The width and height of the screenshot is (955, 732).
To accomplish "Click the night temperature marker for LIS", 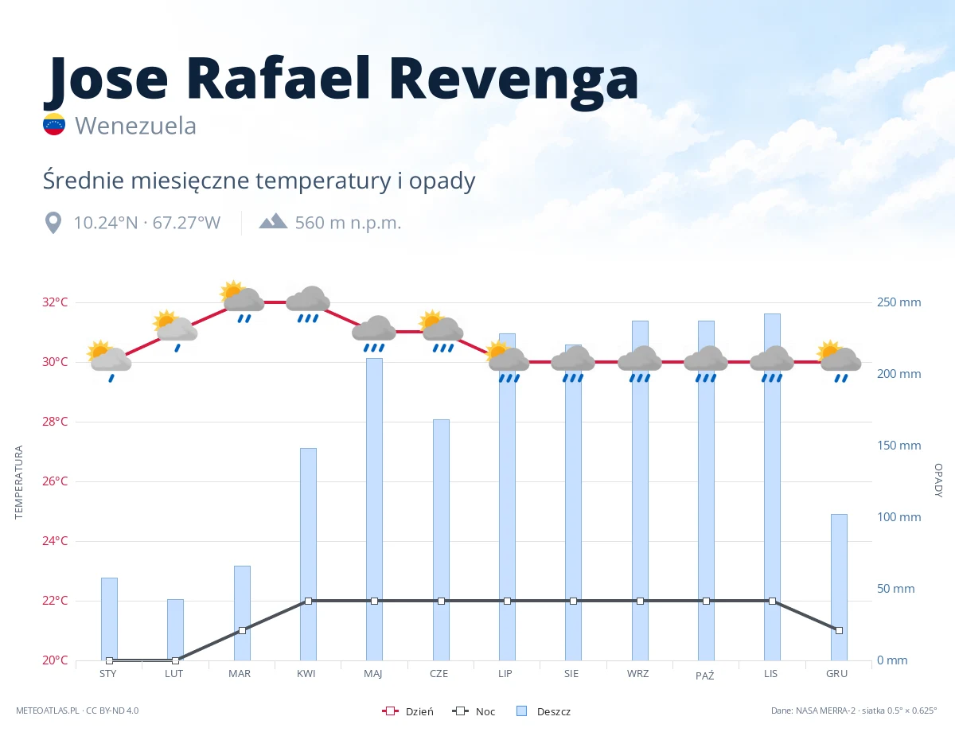I will [772, 601].
